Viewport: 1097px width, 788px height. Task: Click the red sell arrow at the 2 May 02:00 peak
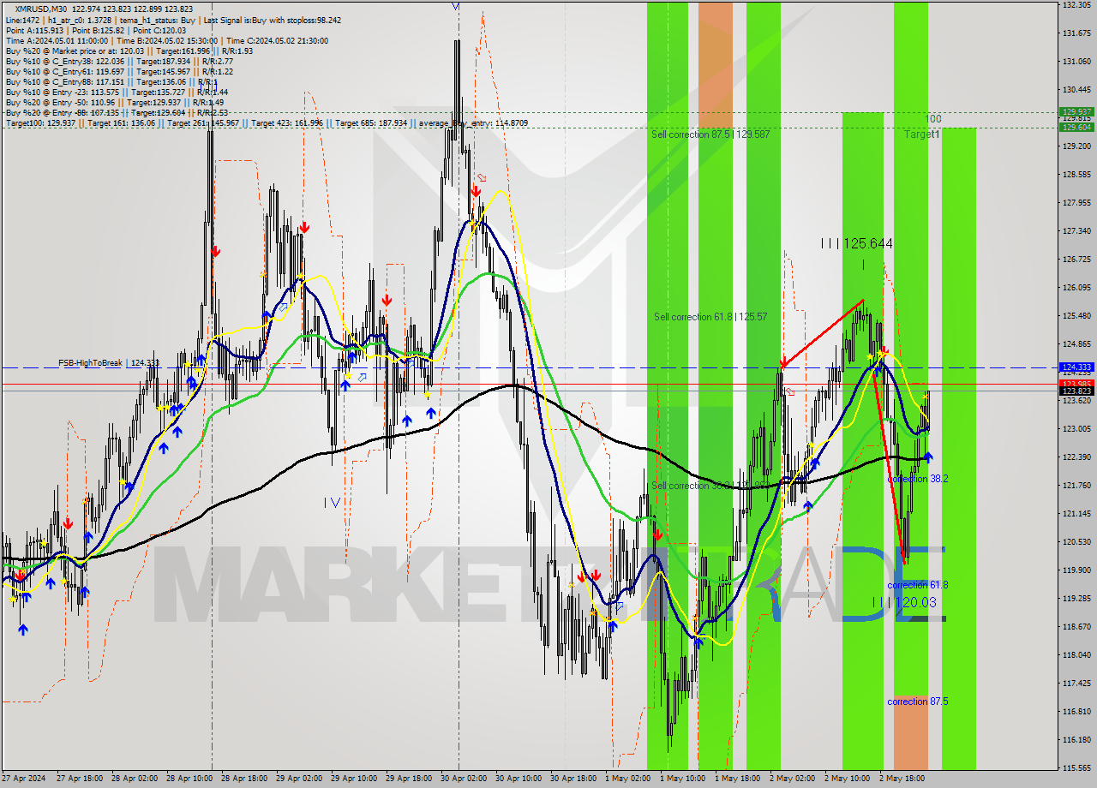783,362
